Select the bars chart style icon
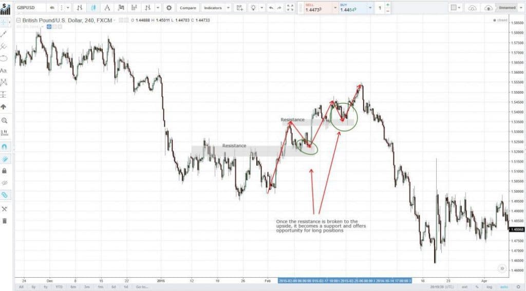526x291 pixels. pyautogui.click(x=80, y=8)
